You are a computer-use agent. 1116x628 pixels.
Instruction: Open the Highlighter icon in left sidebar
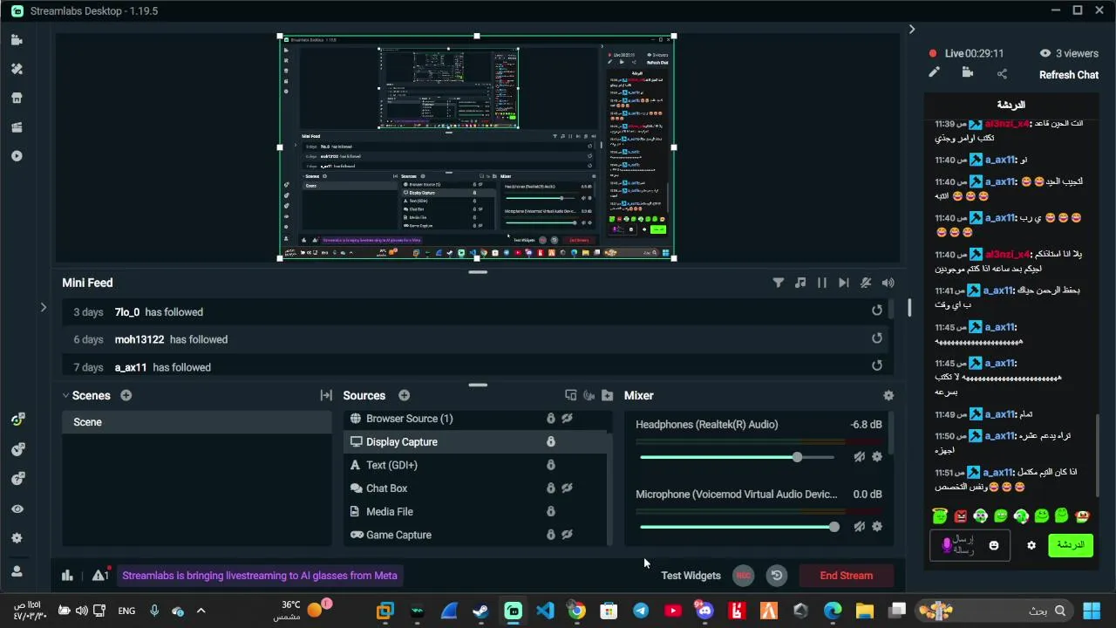click(17, 127)
